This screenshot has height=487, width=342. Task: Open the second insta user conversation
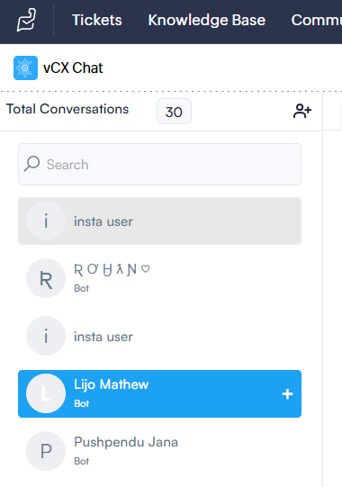point(159,336)
